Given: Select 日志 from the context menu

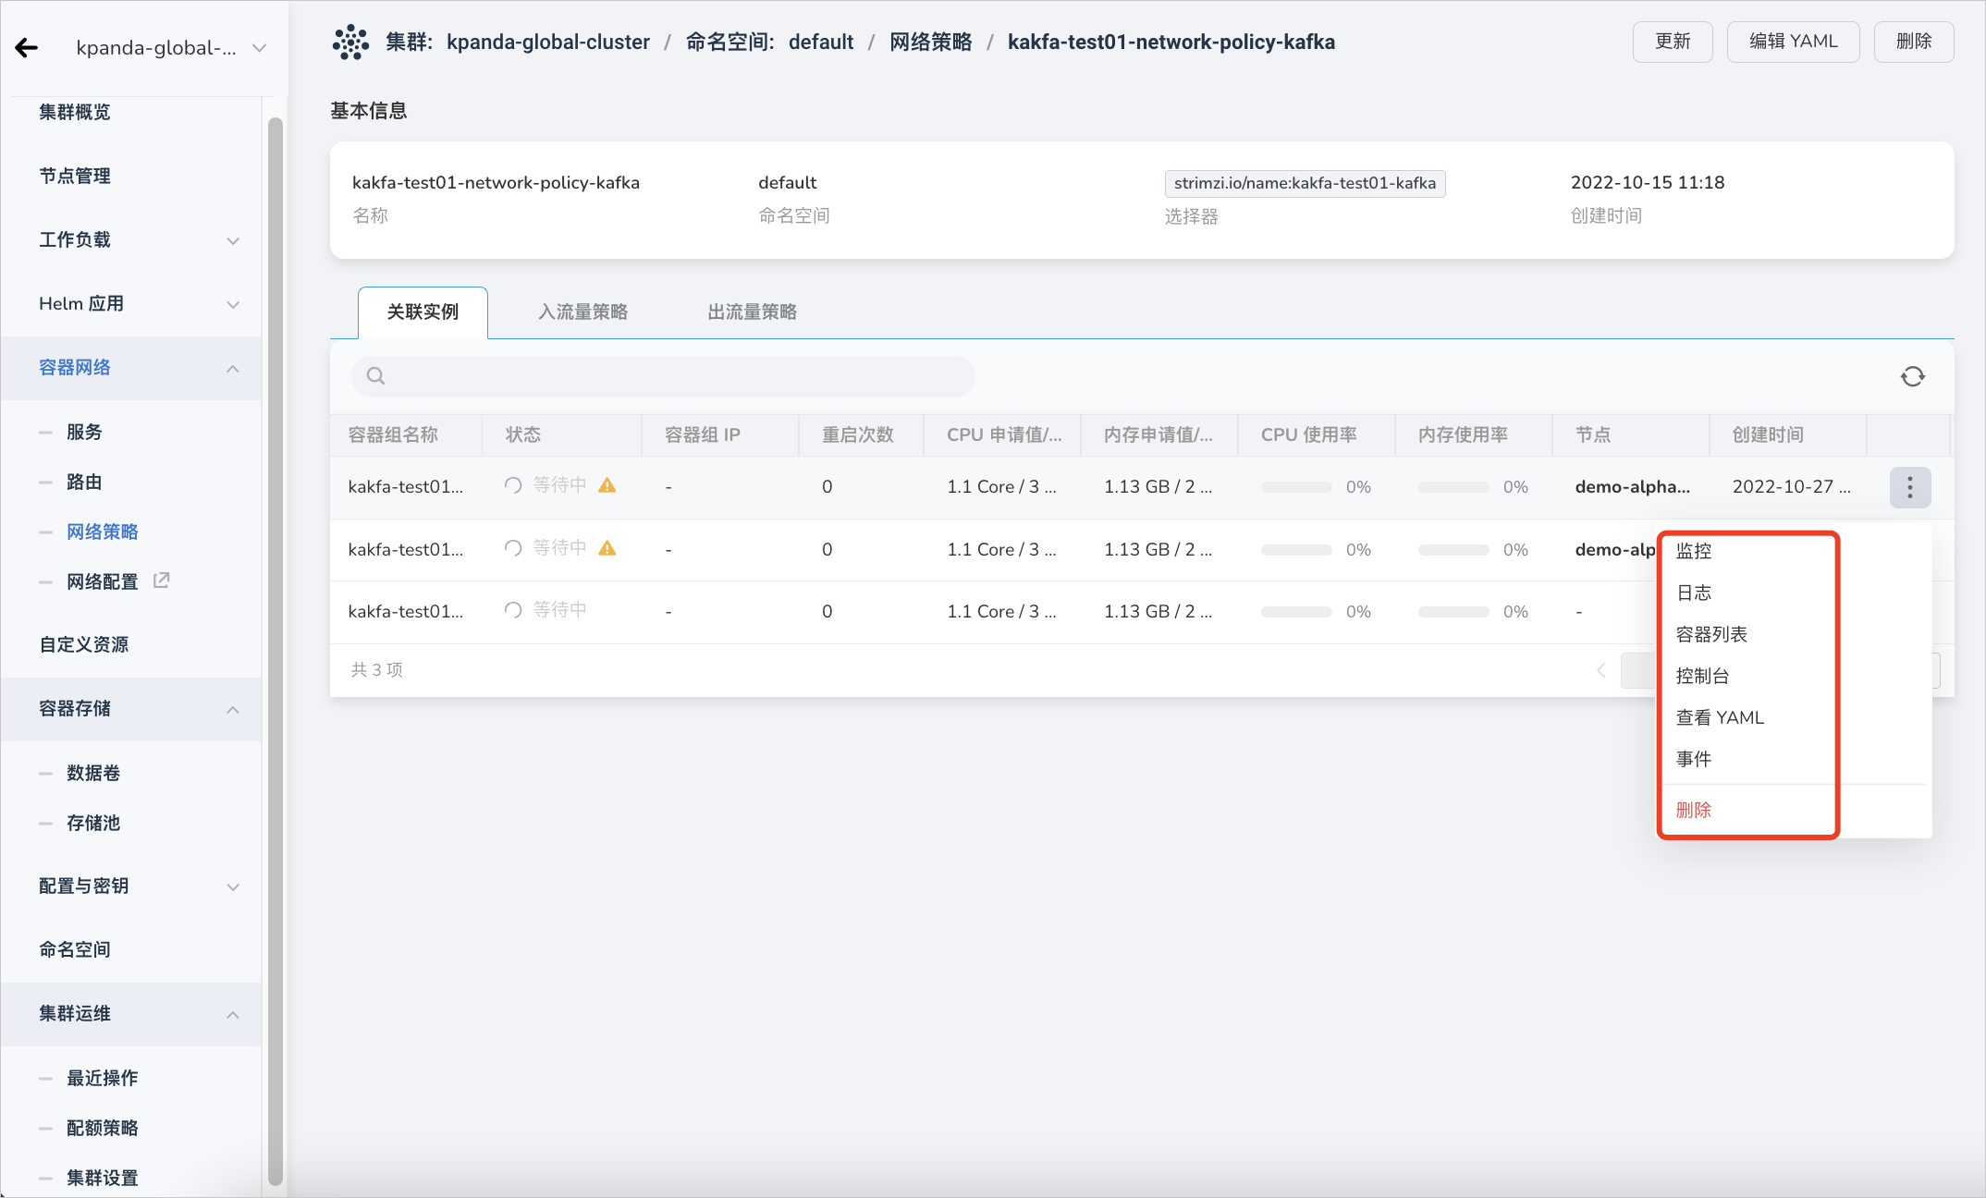Looking at the screenshot, I should pyautogui.click(x=1694, y=593).
